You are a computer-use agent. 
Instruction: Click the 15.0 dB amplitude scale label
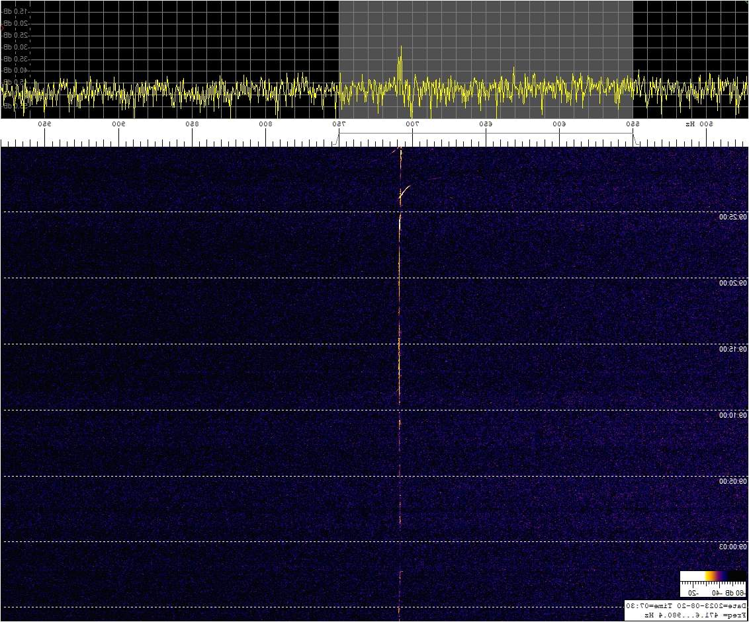click(15, 11)
